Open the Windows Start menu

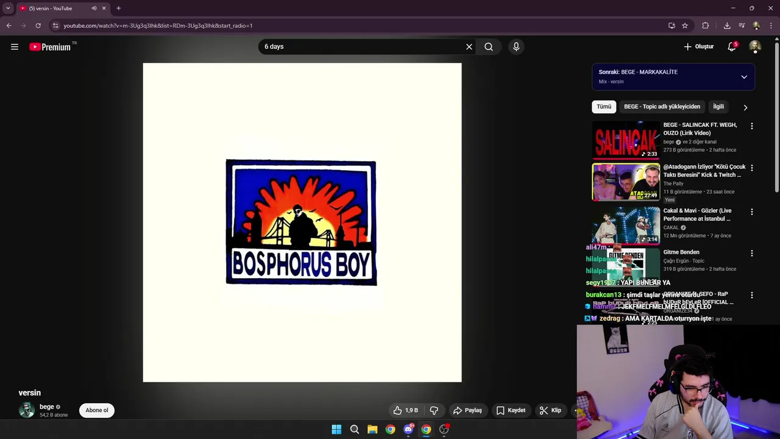[x=336, y=429]
